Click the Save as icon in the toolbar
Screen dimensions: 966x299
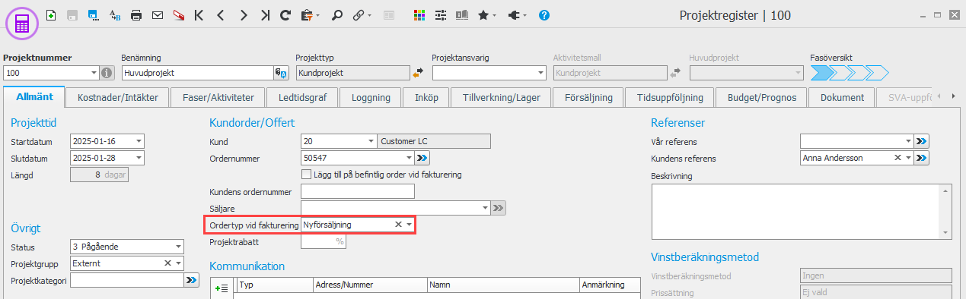tap(94, 14)
